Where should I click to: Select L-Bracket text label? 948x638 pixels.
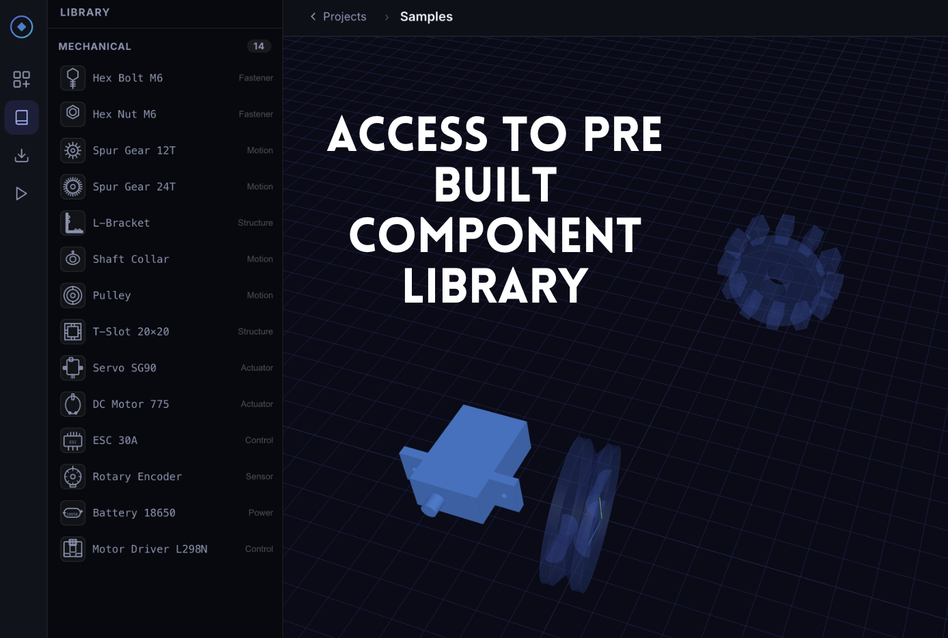[121, 223]
